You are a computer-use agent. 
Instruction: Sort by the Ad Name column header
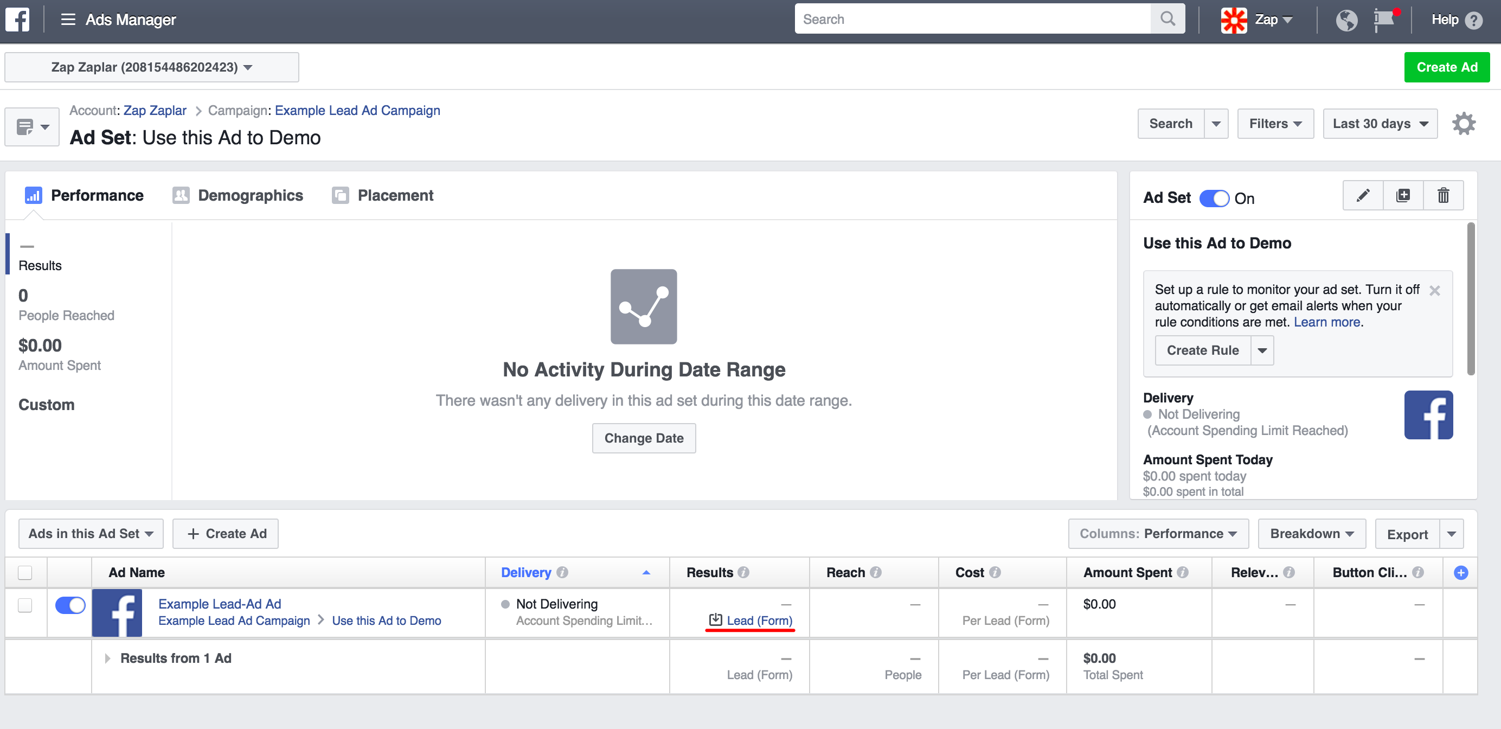[x=136, y=572]
